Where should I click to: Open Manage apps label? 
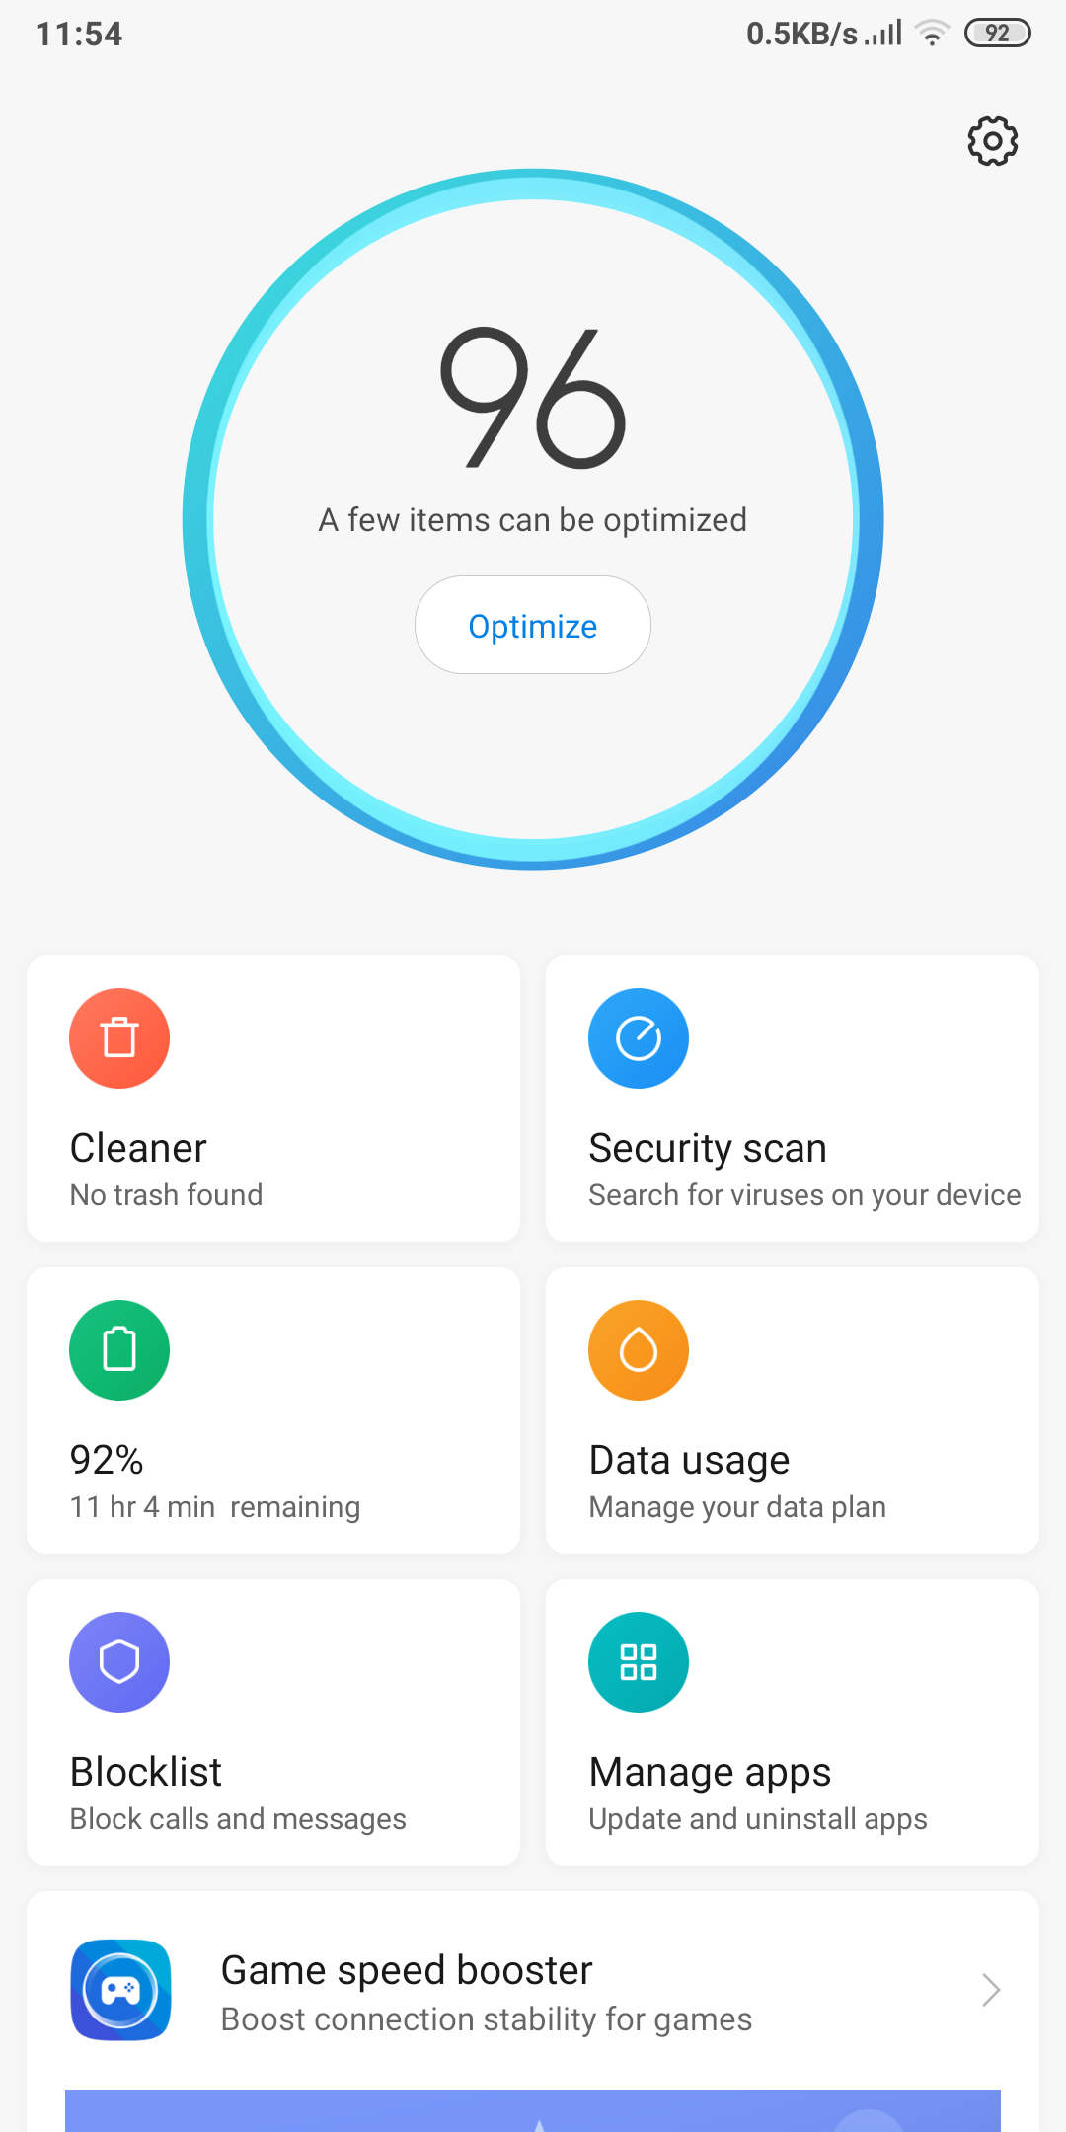click(x=710, y=1772)
